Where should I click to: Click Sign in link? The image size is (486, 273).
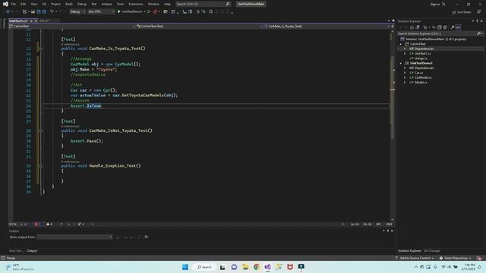tap(435, 4)
